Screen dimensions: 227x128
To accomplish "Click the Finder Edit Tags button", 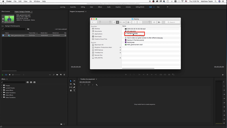I will 140,22.
